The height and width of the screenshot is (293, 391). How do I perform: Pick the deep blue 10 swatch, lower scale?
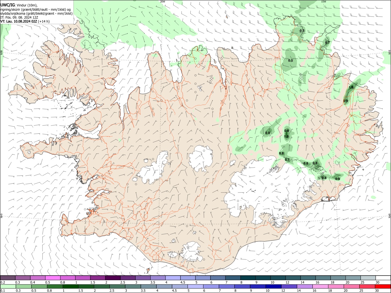point(273,287)
